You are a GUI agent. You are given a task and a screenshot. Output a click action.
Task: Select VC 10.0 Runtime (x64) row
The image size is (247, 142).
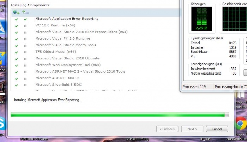coord(96,25)
